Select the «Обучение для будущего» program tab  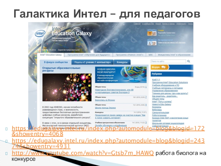click(89, 55)
